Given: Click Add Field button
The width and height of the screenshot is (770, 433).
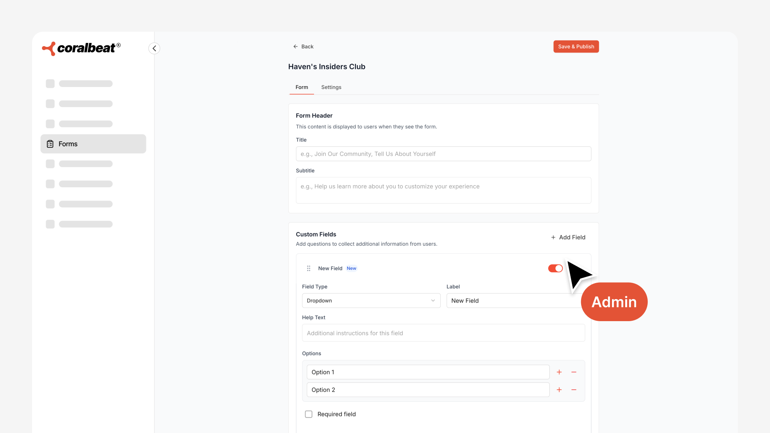Looking at the screenshot, I should point(568,237).
